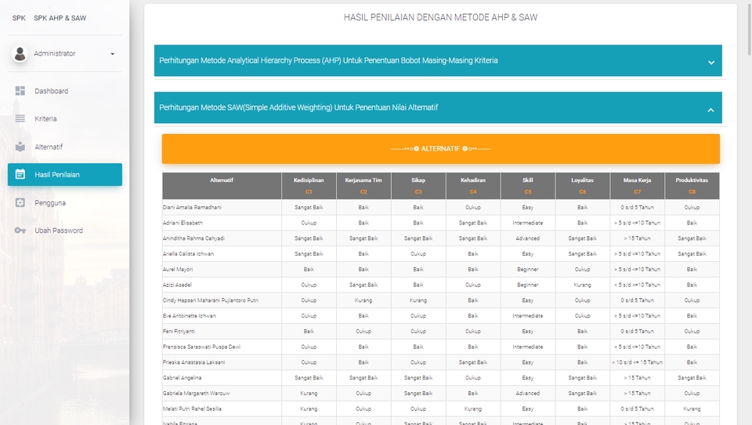This screenshot has height=425, width=752.
Task: Click Produktivitas value Kurang for Melati Putri
Action: point(692,409)
